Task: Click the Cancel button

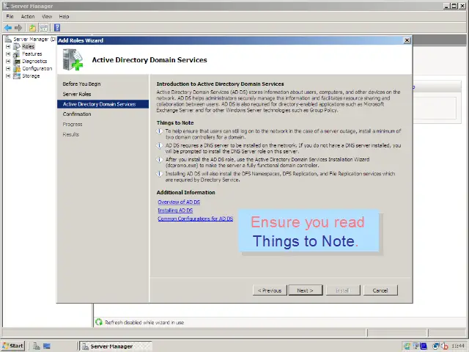Action: point(380,290)
